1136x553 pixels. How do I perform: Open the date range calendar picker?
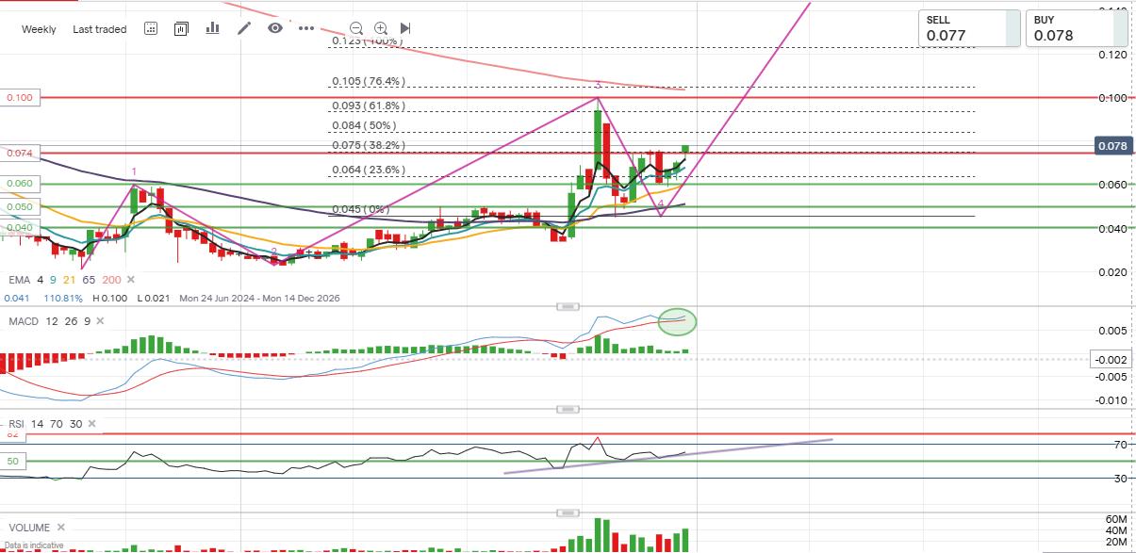click(x=151, y=28)
